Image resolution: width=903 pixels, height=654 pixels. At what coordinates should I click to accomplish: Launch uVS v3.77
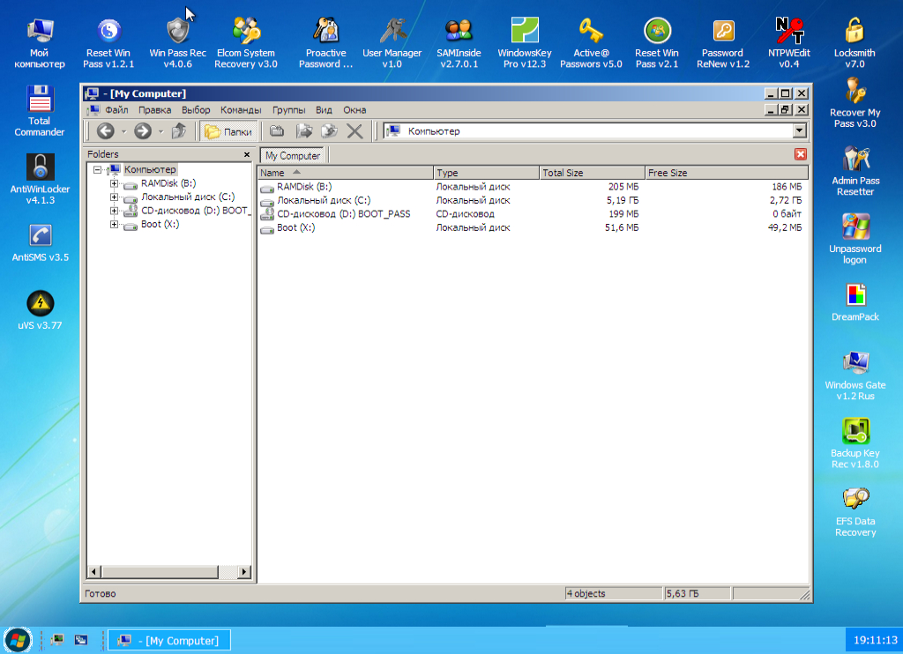[40, 310]
